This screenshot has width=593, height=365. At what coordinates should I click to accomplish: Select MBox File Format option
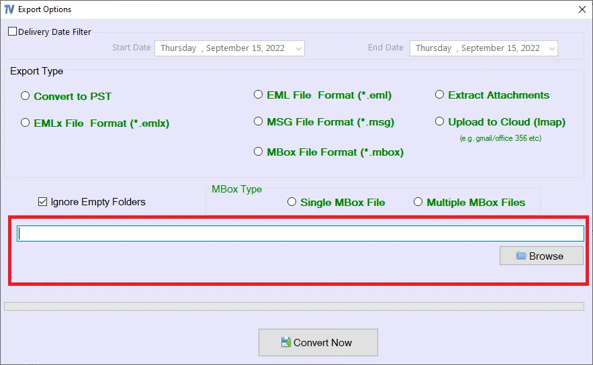click(x=258, y=152)
